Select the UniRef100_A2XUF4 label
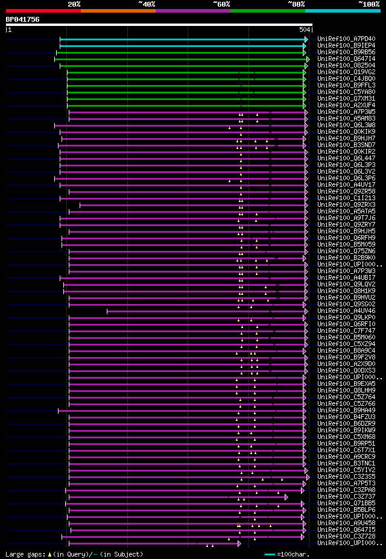Viewport: 386px width, 559px height. [x=346, y=106]
